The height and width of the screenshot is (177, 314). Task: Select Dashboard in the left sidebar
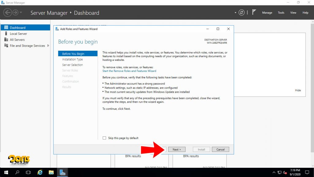(x=25, y=27)
